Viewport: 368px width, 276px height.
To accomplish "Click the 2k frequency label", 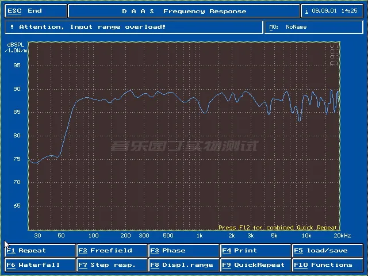I will [x=232, y=236].
